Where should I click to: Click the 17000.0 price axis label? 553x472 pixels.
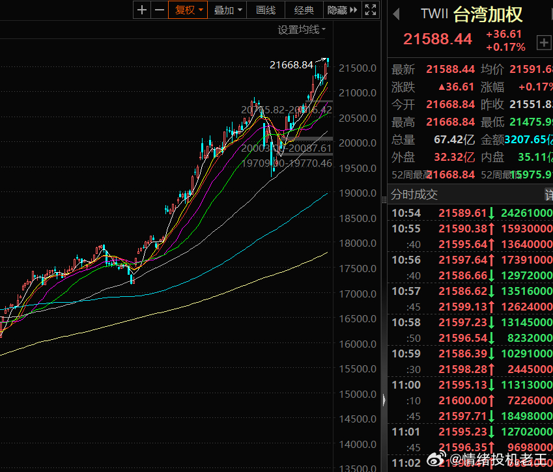tap(357, 294)
